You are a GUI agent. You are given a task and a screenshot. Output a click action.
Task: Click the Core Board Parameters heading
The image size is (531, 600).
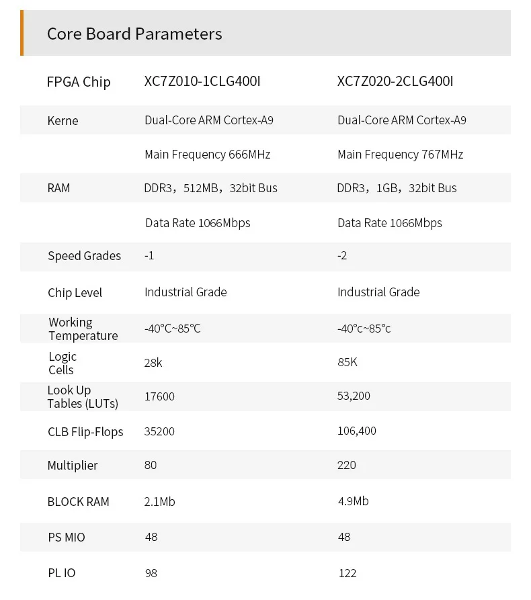tap(134, 34)
